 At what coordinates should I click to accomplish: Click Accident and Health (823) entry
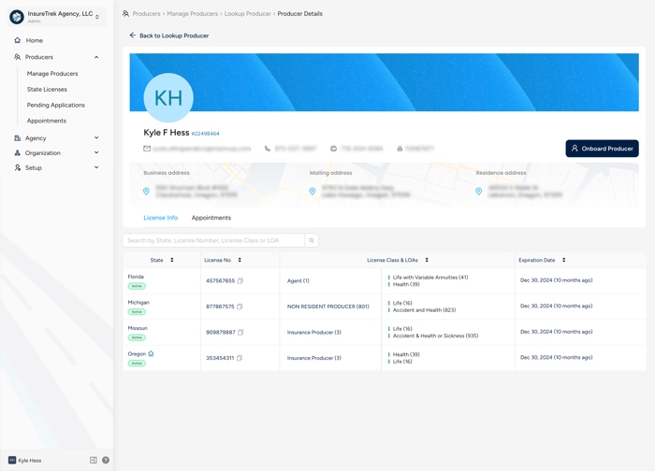pos(424,310)
